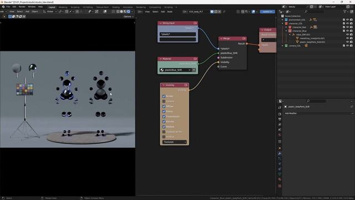Open the File menu

[x=8, y=7]
